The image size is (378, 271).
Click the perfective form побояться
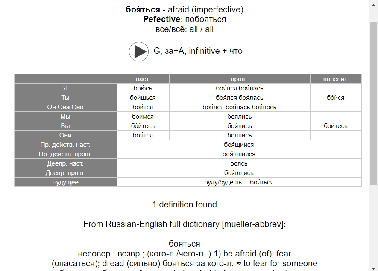[x=205, y=19]
